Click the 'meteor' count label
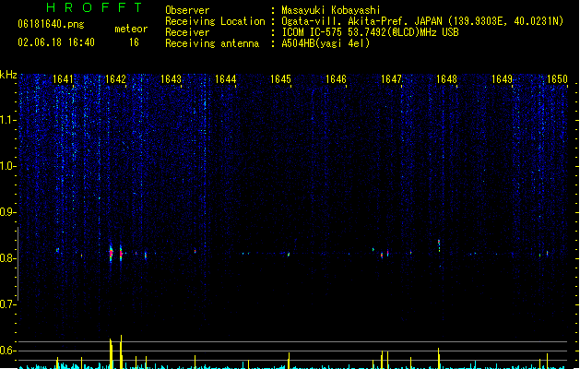The height and width of the screenshot is (369, 580). (131, 29)
